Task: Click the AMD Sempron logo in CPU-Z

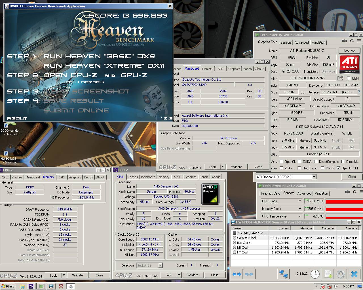Action: click(x=210, y=194)
